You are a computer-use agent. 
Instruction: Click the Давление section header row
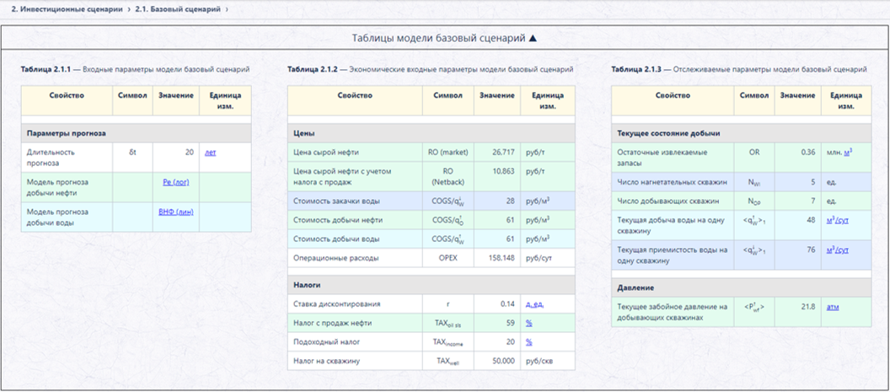(742, 288)
